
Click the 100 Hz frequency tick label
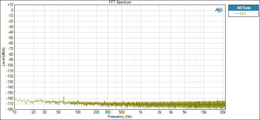click(x=78, y=112)
